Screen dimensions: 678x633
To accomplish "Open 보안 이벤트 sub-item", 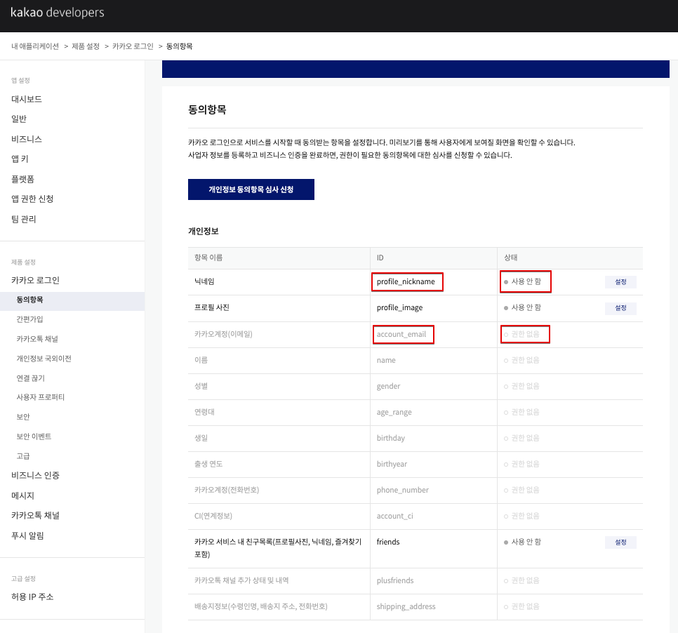I will (34, 437).
